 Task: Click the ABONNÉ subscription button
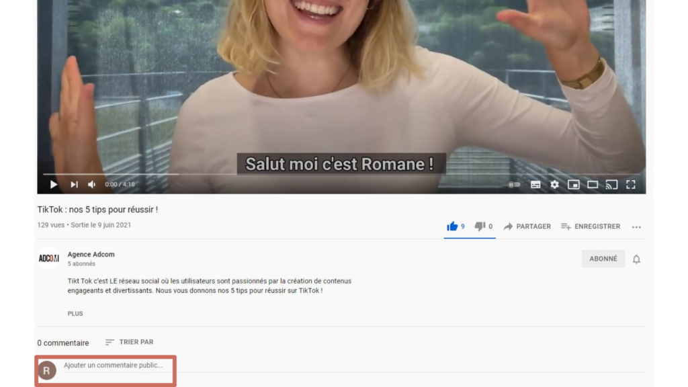click(x=603, y=259)
